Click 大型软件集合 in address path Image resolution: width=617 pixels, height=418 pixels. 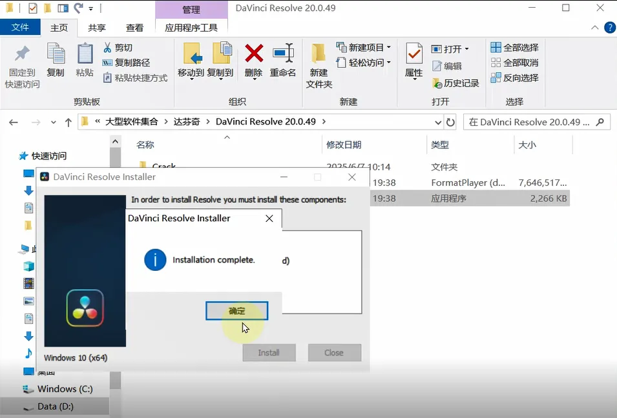(131, 122)
